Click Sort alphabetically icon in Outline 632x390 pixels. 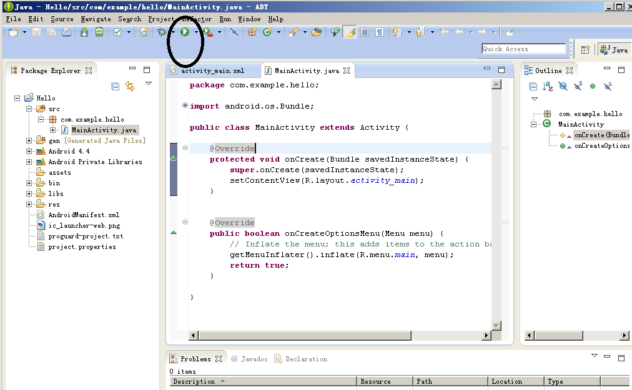click(548, 87)
